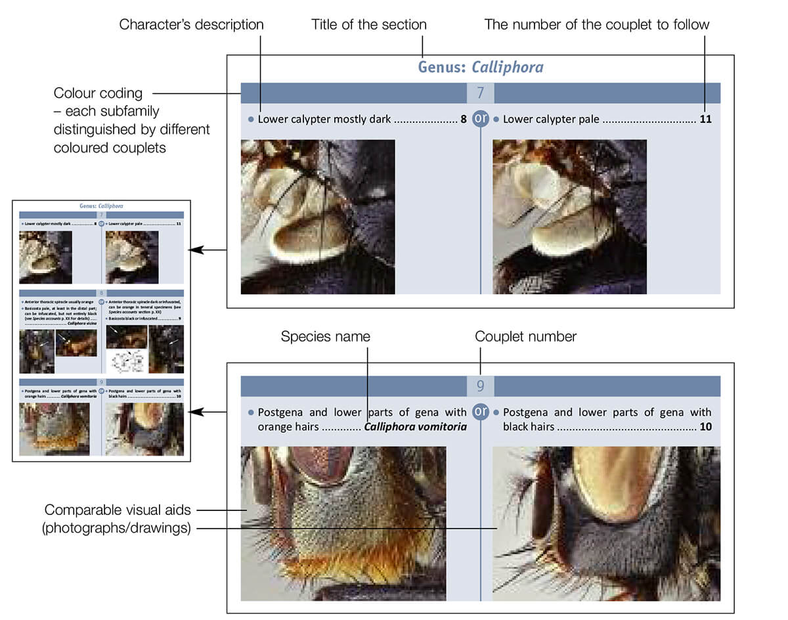Click the 'Genus: Calliphora' large section title

[481, 67]
